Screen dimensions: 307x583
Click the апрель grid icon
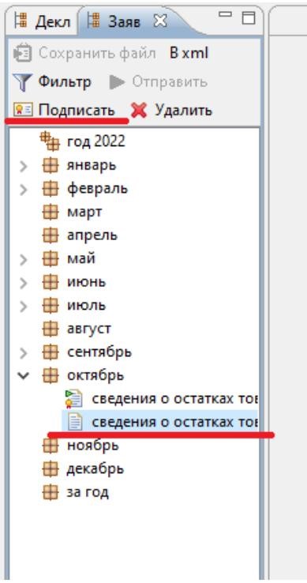point(51,236)
